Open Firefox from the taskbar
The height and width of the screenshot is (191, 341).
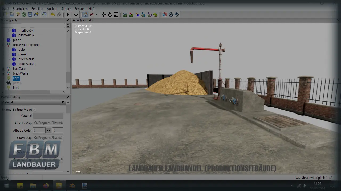pos(46,185)
